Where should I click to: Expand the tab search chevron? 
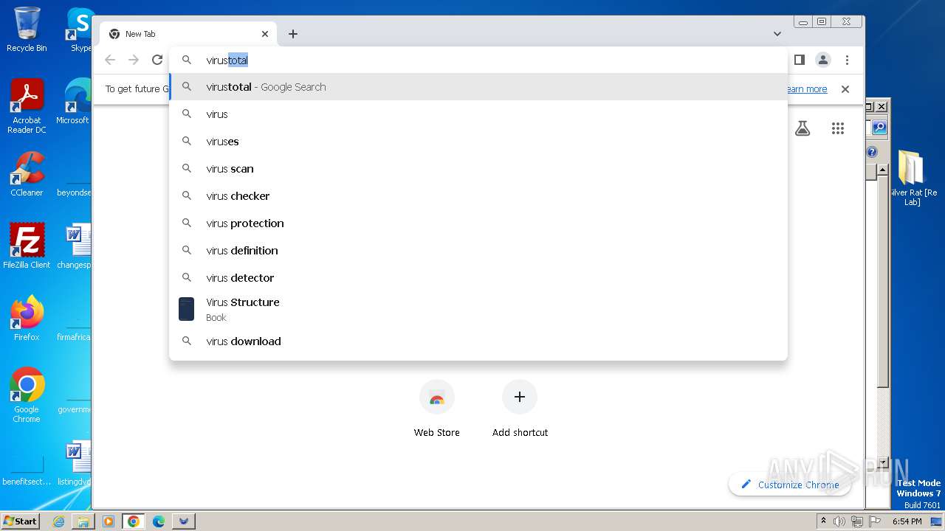[x=777, y=34]
